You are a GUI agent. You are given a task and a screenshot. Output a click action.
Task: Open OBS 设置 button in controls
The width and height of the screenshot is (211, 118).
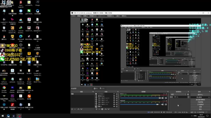[x=200, y=107]
